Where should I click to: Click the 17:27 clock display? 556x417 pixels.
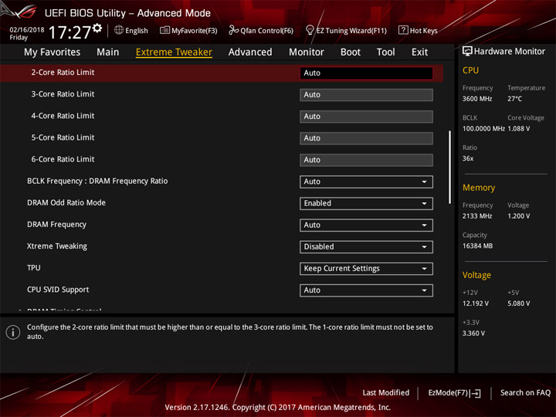[69, 32]
